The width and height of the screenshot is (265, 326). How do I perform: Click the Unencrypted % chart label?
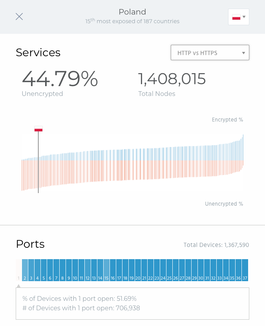224,204
